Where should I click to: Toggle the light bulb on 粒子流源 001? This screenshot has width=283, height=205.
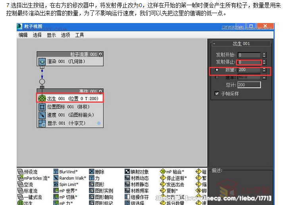(x=100, y=54)
